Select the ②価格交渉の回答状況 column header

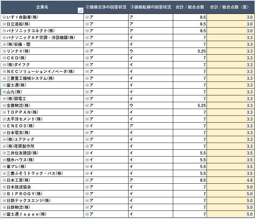[x=106, y=7]
